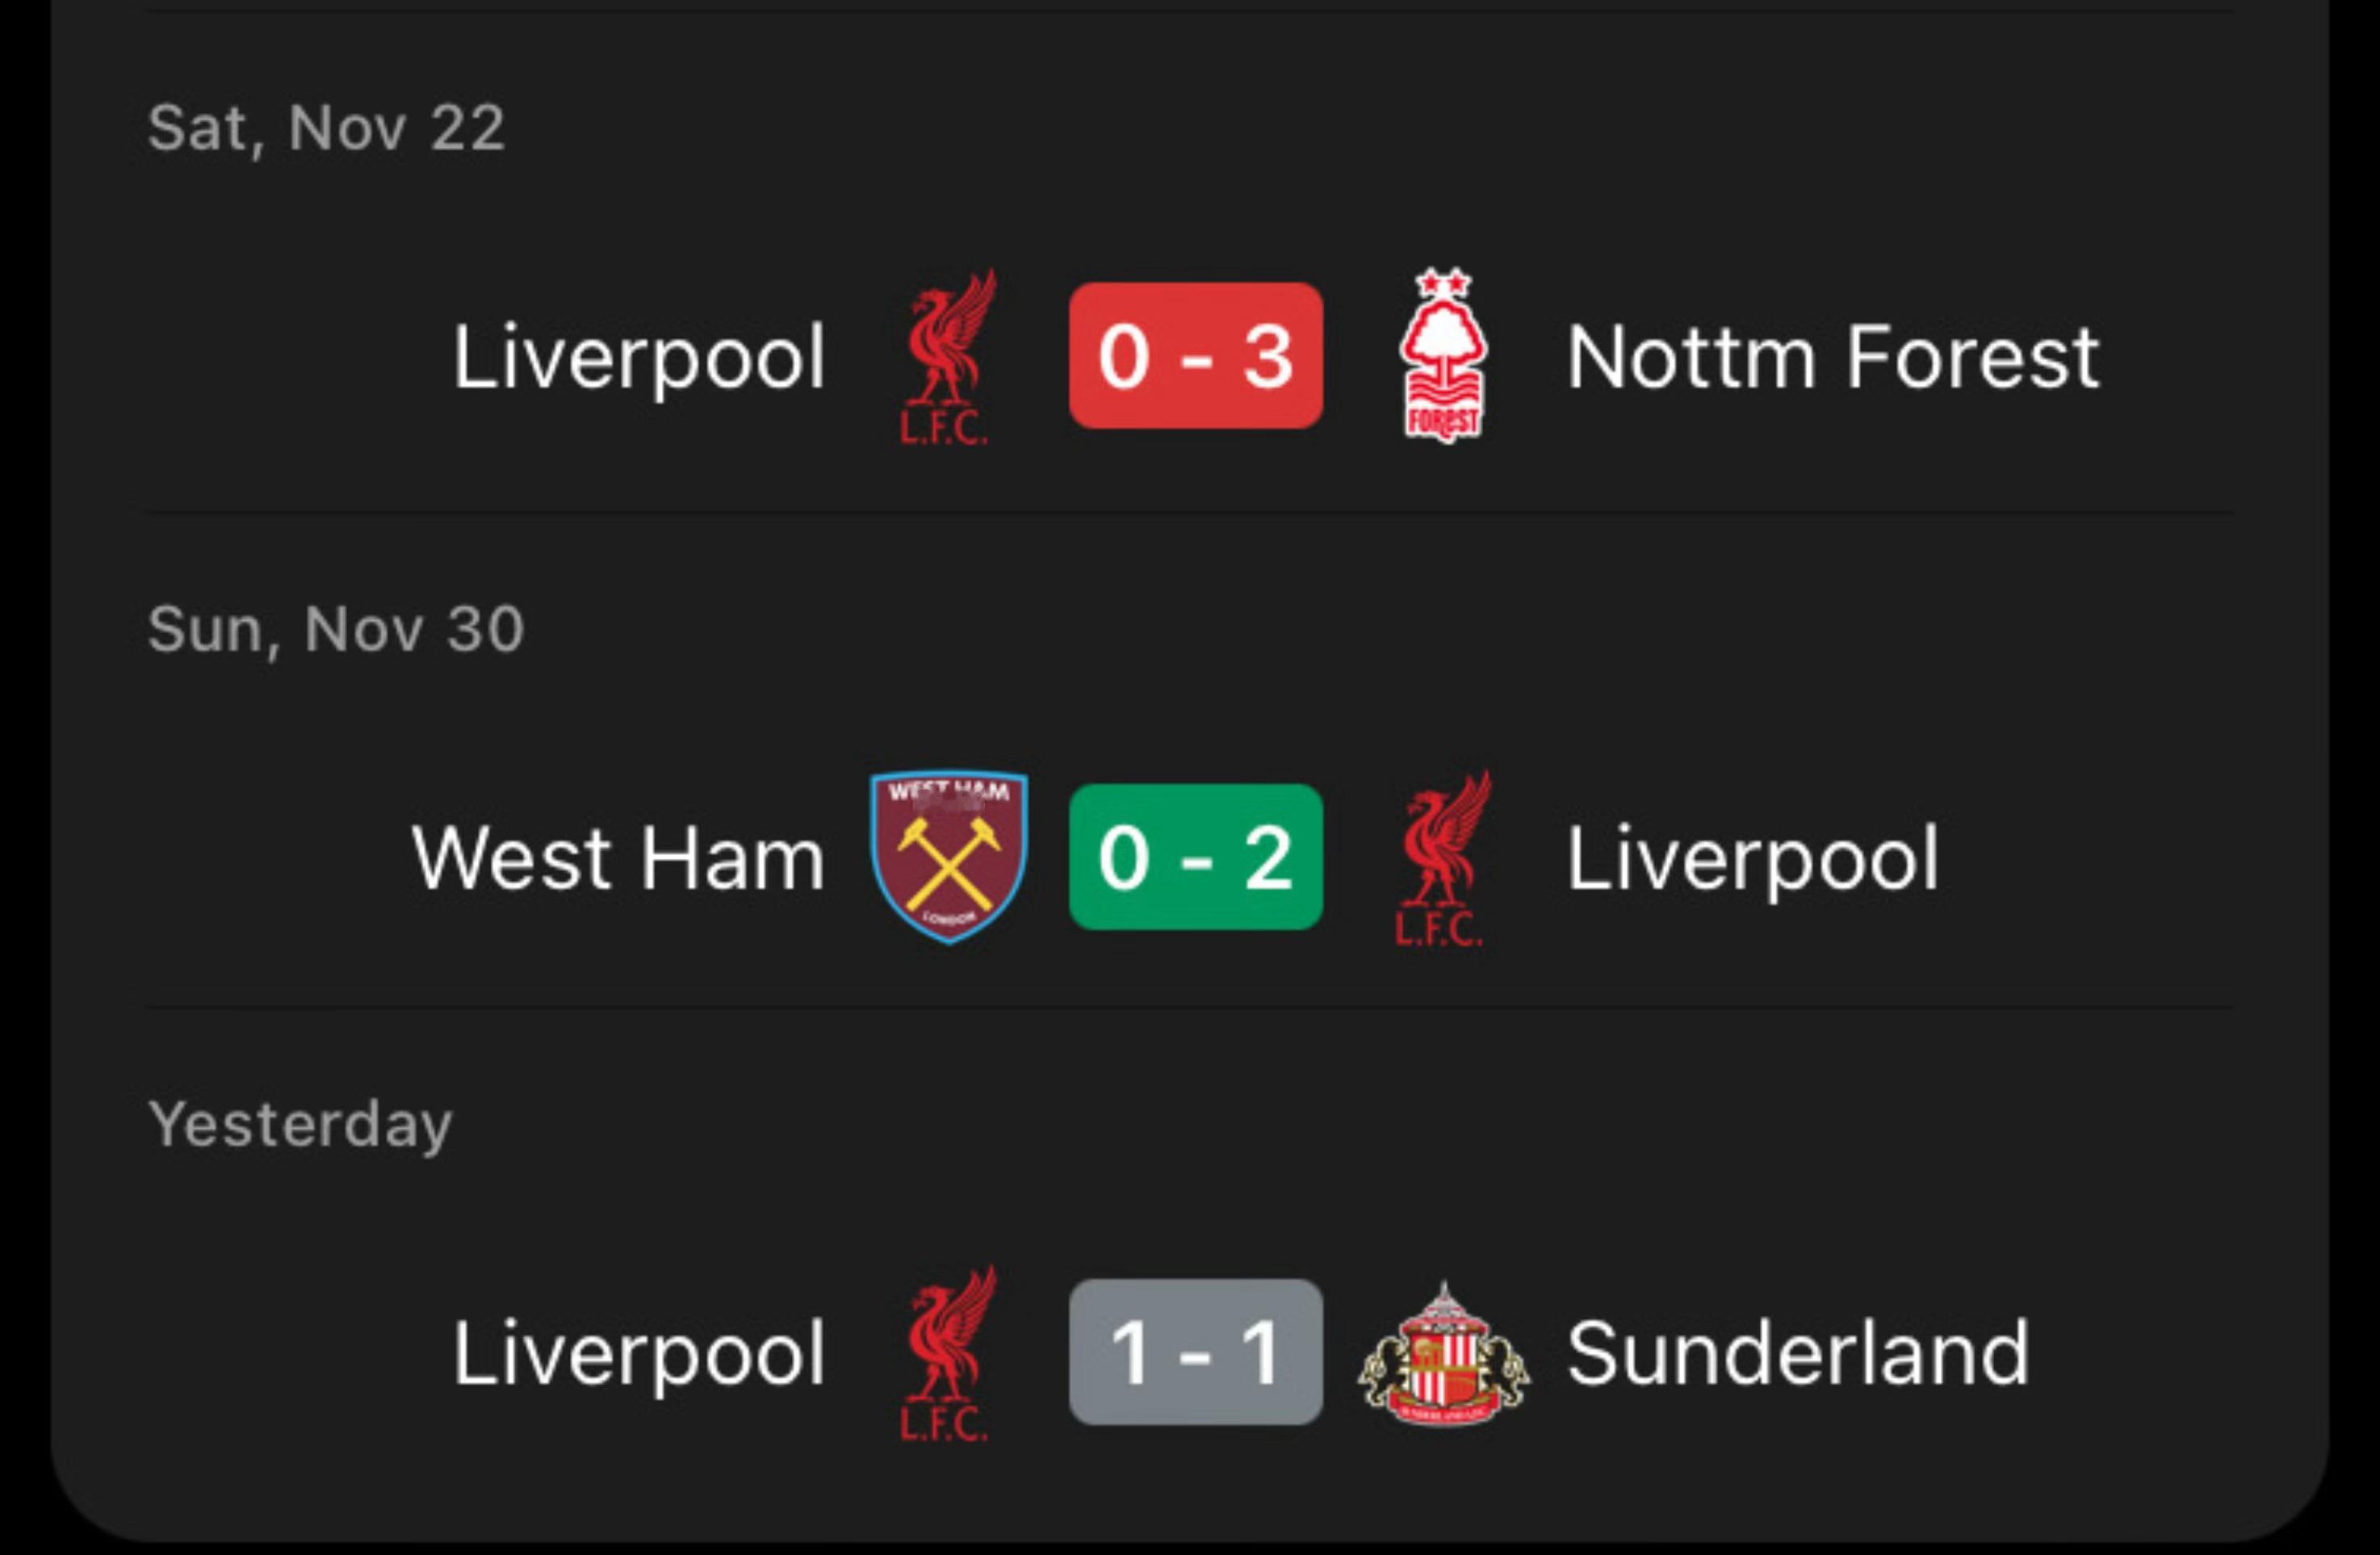Select the Nottm Forest team name
Image resolution: width=2380 pixels, height=1555 pixels.
(1832, 358)
